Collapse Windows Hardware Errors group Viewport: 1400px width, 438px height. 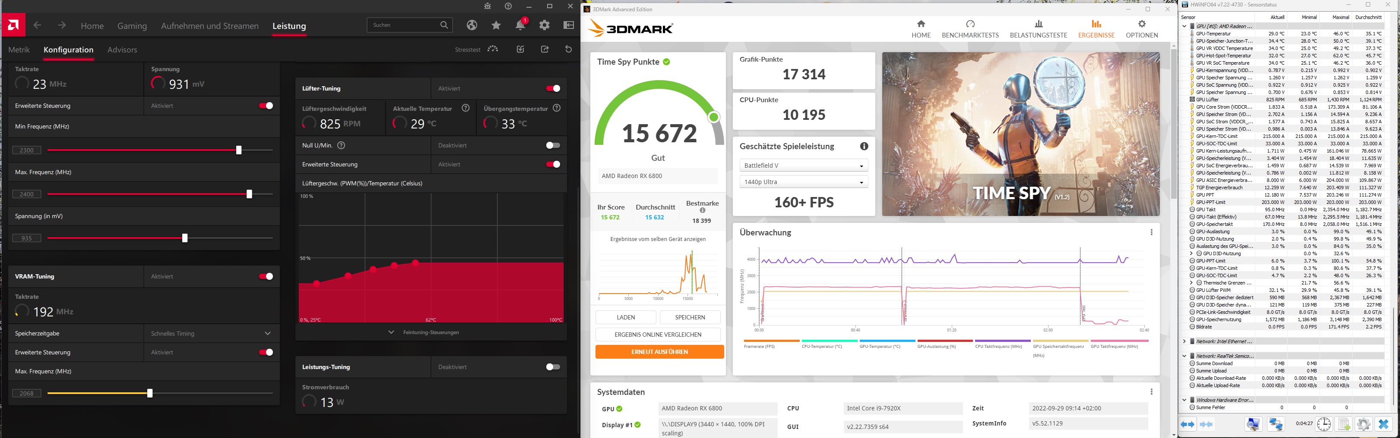[1184, 400]
